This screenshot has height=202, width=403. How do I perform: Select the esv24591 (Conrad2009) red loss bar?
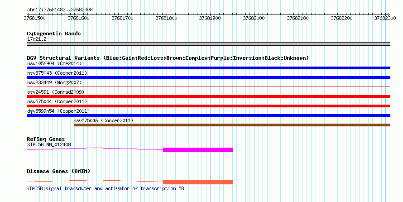coord(208,96)
